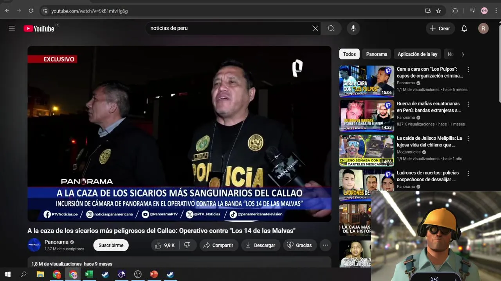
Task: Click Meganoticias channel name
Action: tap(409, 152)
